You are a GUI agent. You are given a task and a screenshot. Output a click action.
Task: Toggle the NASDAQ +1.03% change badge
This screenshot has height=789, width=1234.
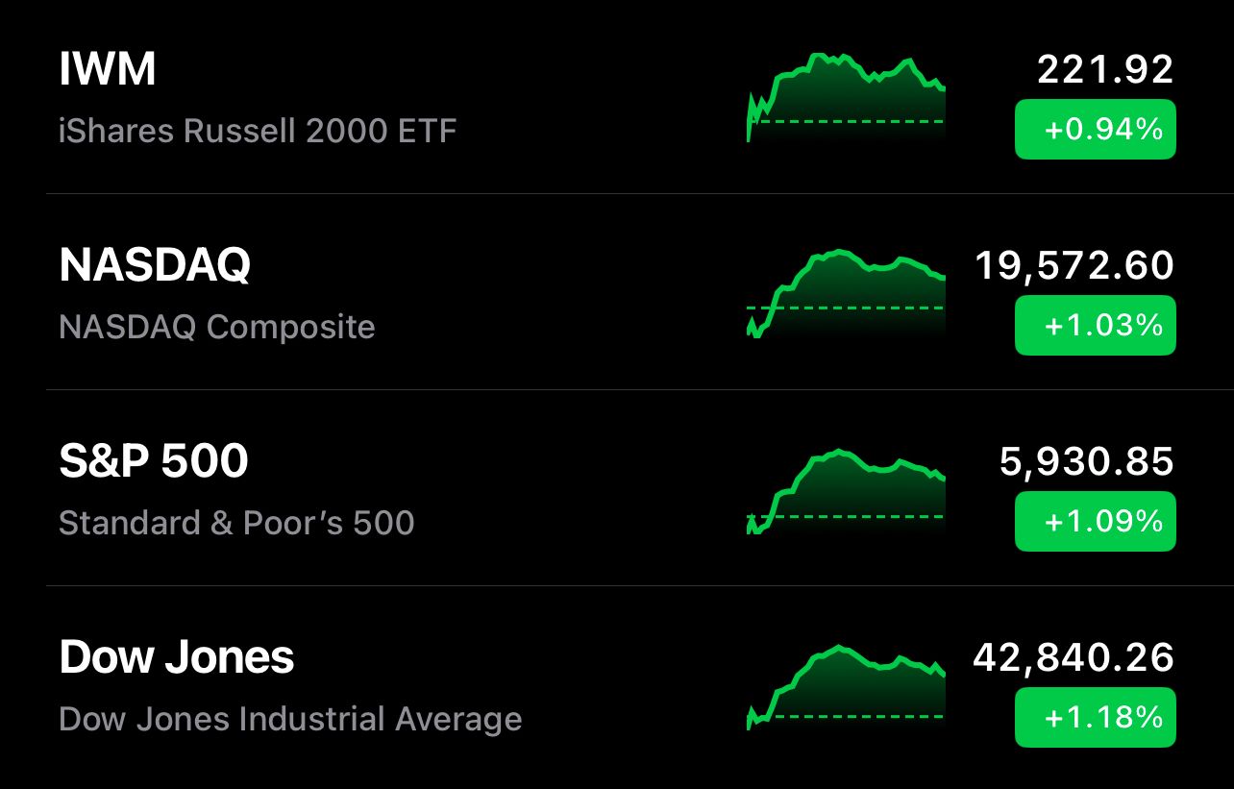(1096, 325)
